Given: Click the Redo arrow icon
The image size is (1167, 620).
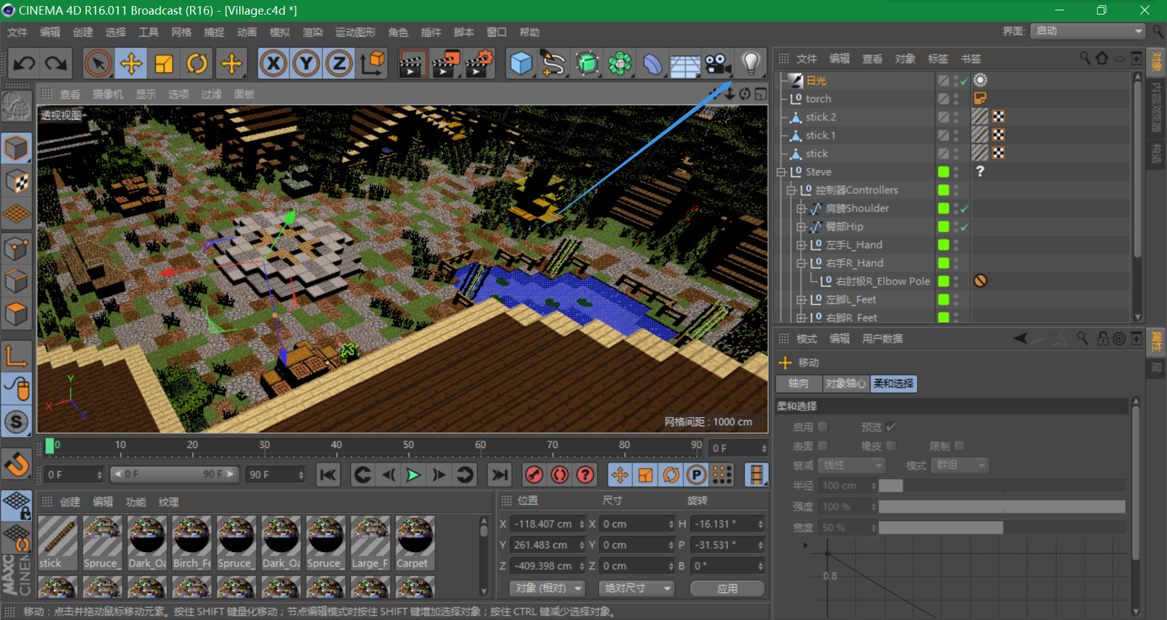Looking at the screenshot, I should coord(57,63).
